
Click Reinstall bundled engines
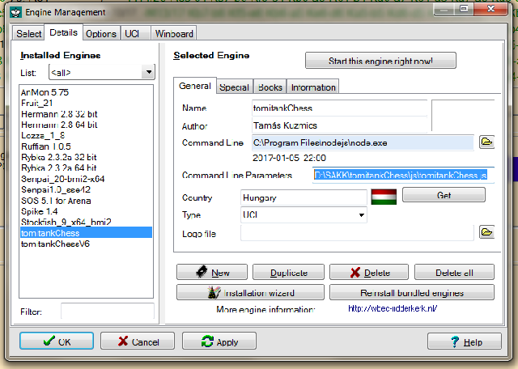pyautogui.click(x=412, y=292)
